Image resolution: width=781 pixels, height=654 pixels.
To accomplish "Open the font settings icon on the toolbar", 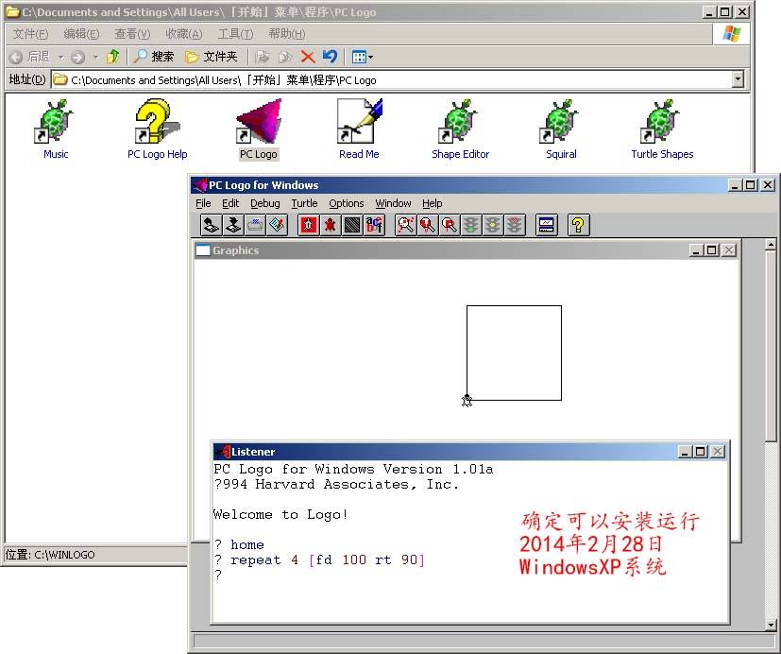I will tap(375, 225).
